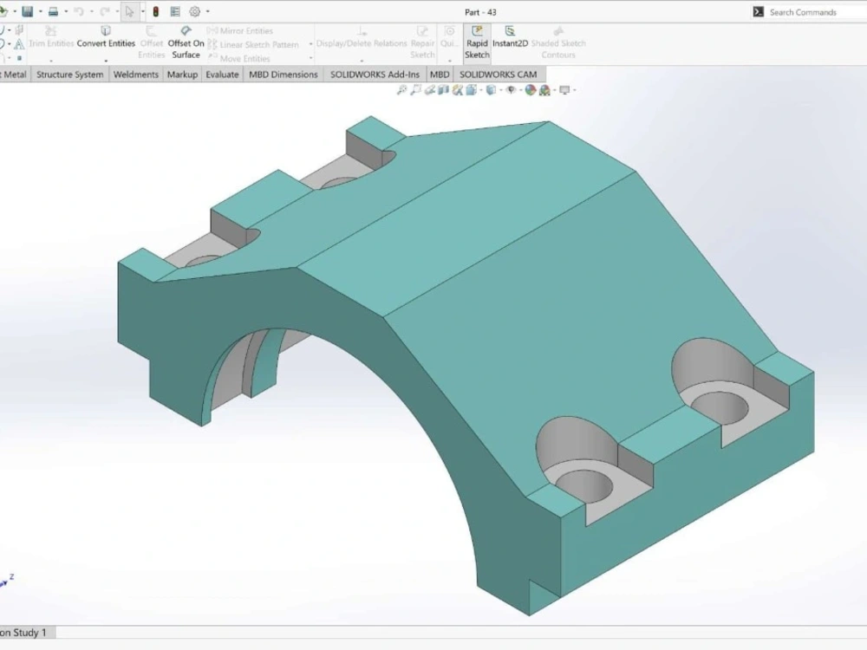Viewport: 867px width, 650px height.
Task: Click Linear Sketch Pattern command
Action: 253,45
